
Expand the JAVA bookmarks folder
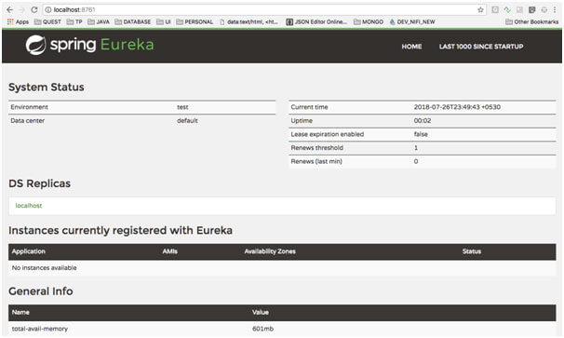pos(99,22)
